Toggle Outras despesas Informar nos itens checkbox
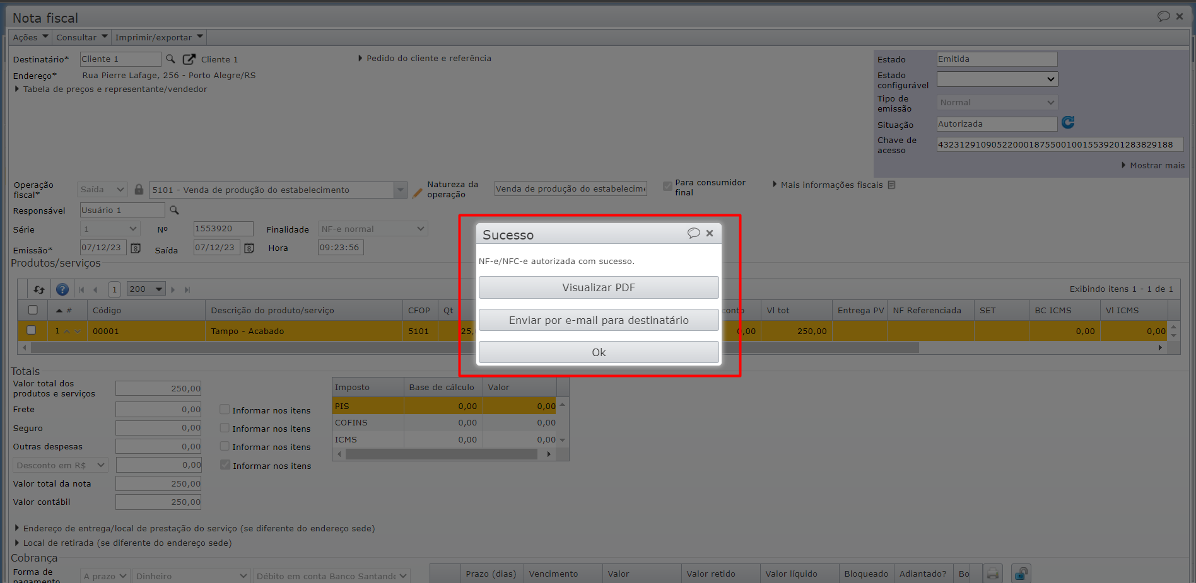1196x583 pixels. coord(225,446)
